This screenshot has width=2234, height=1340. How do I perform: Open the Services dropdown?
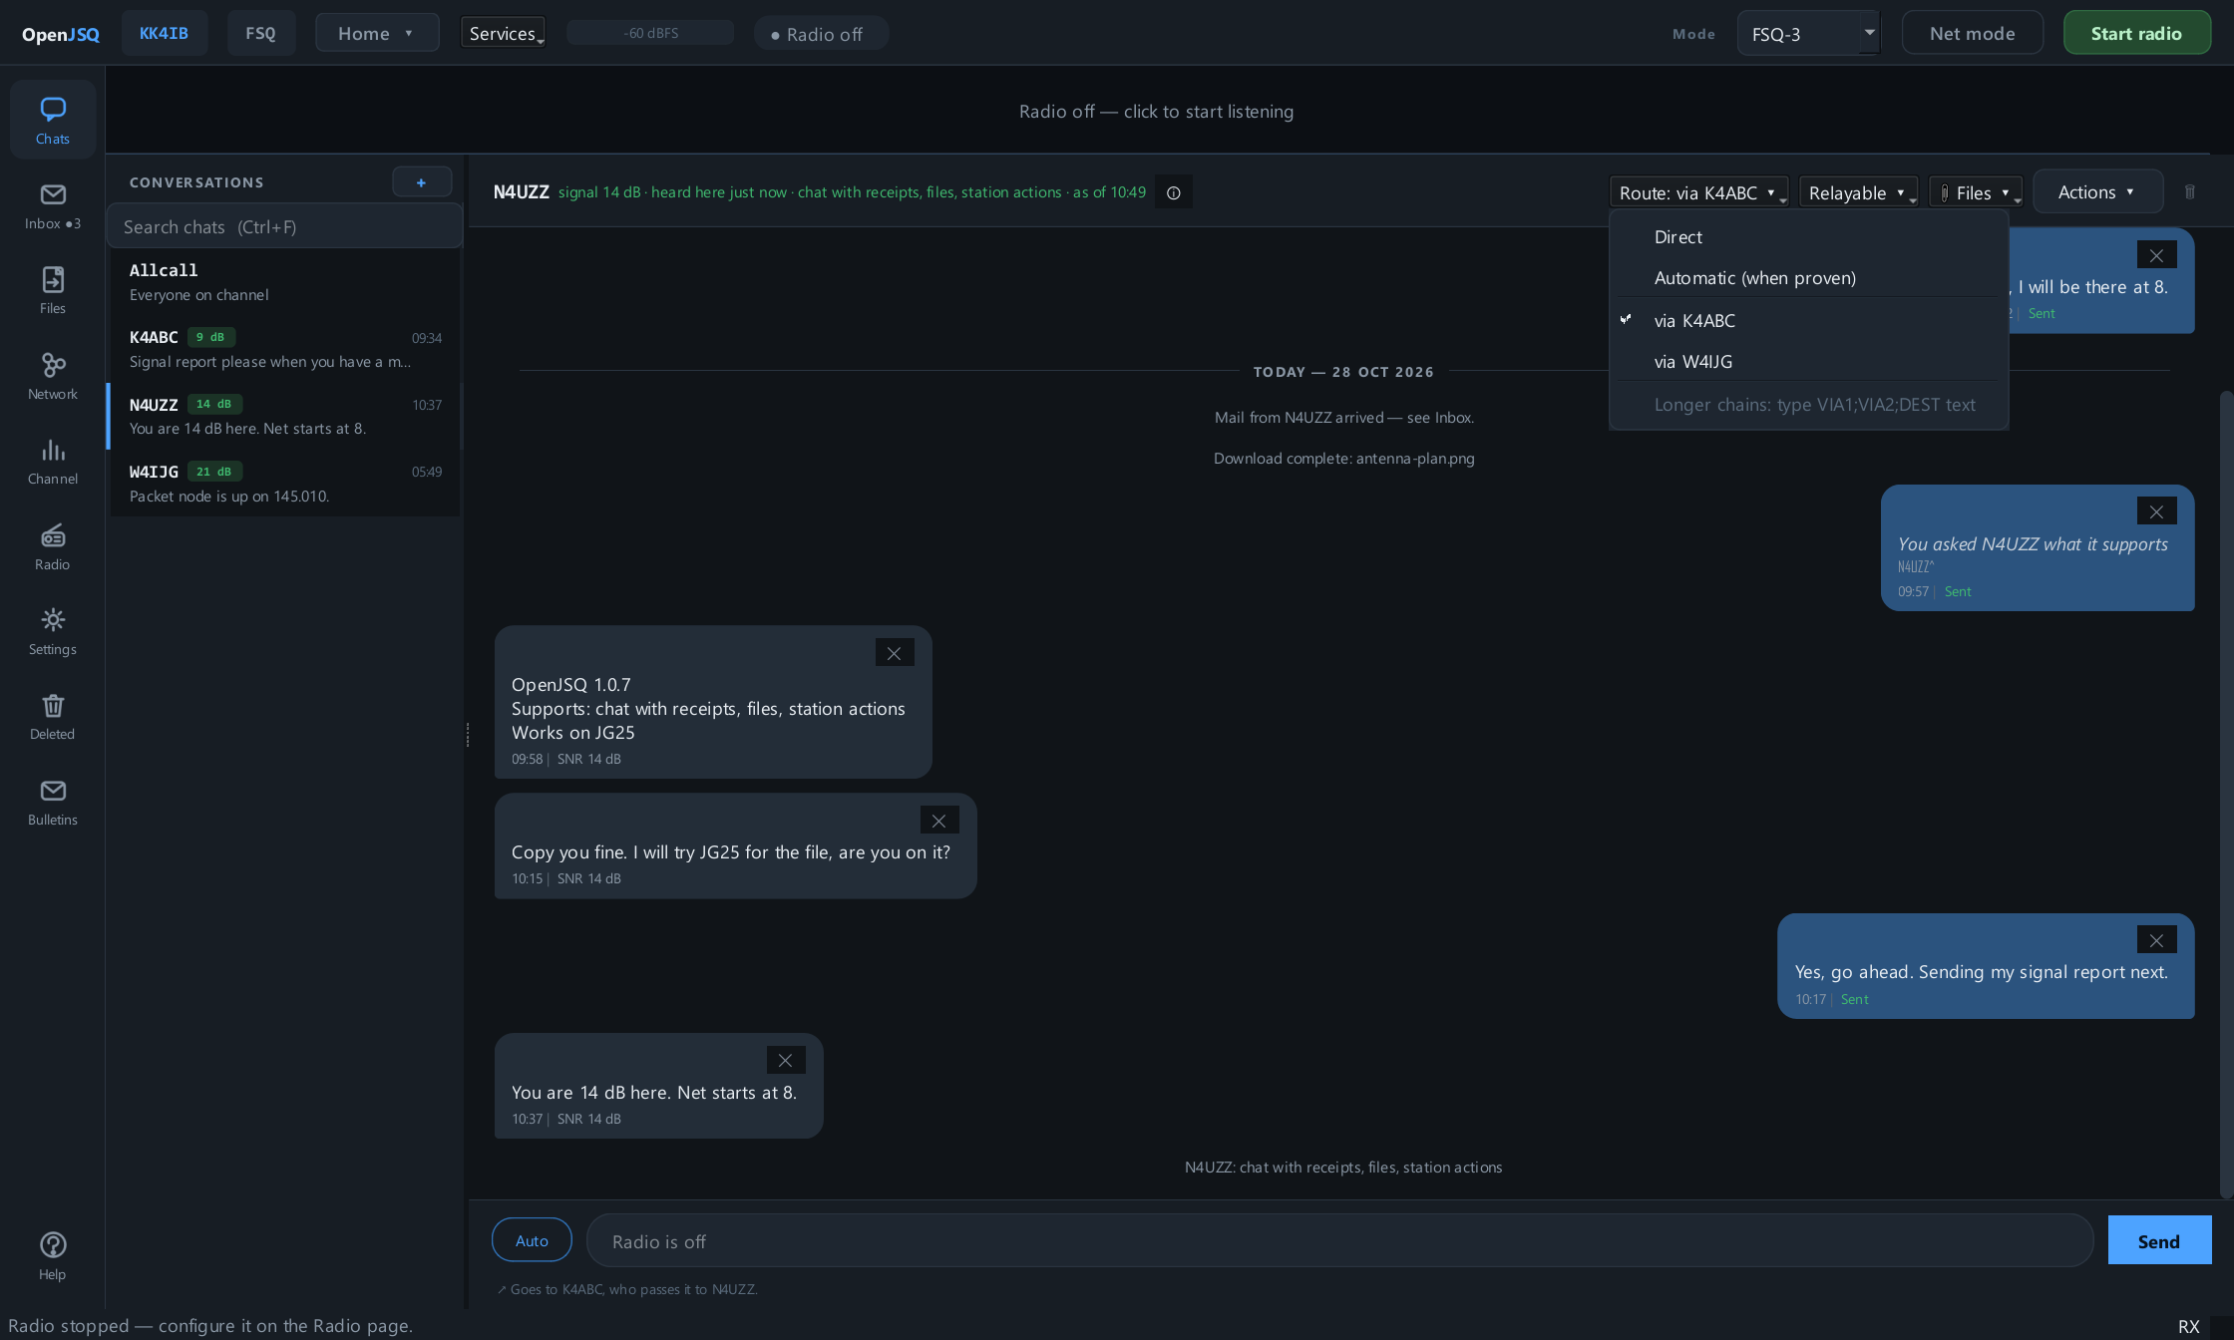(x=504, y=33)
